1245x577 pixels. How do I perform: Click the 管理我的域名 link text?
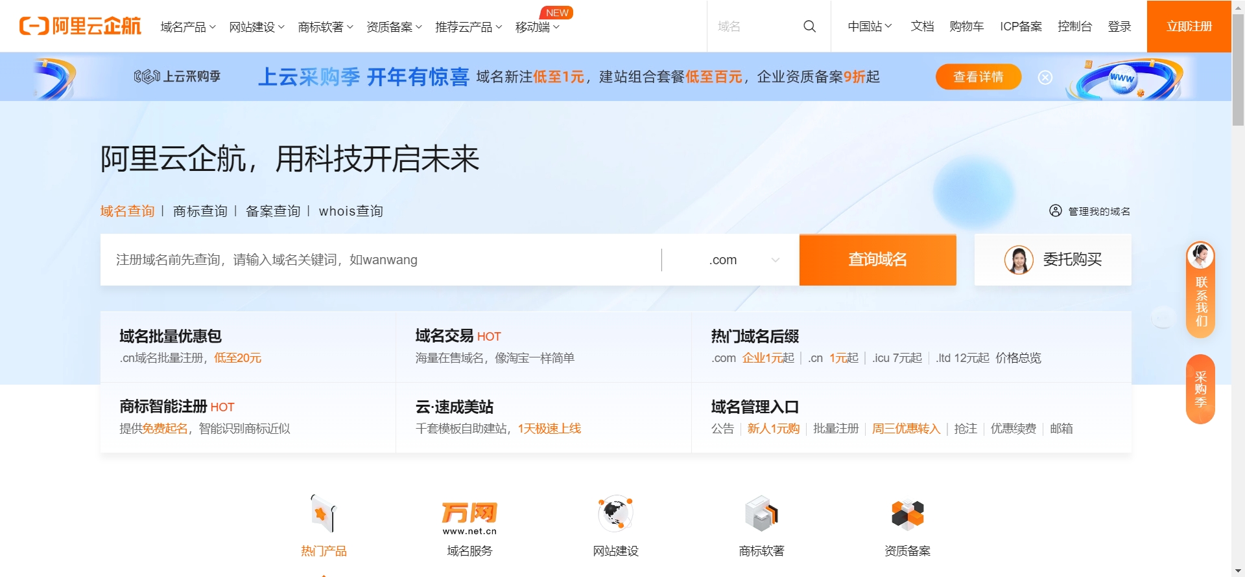pos(1099,212)
